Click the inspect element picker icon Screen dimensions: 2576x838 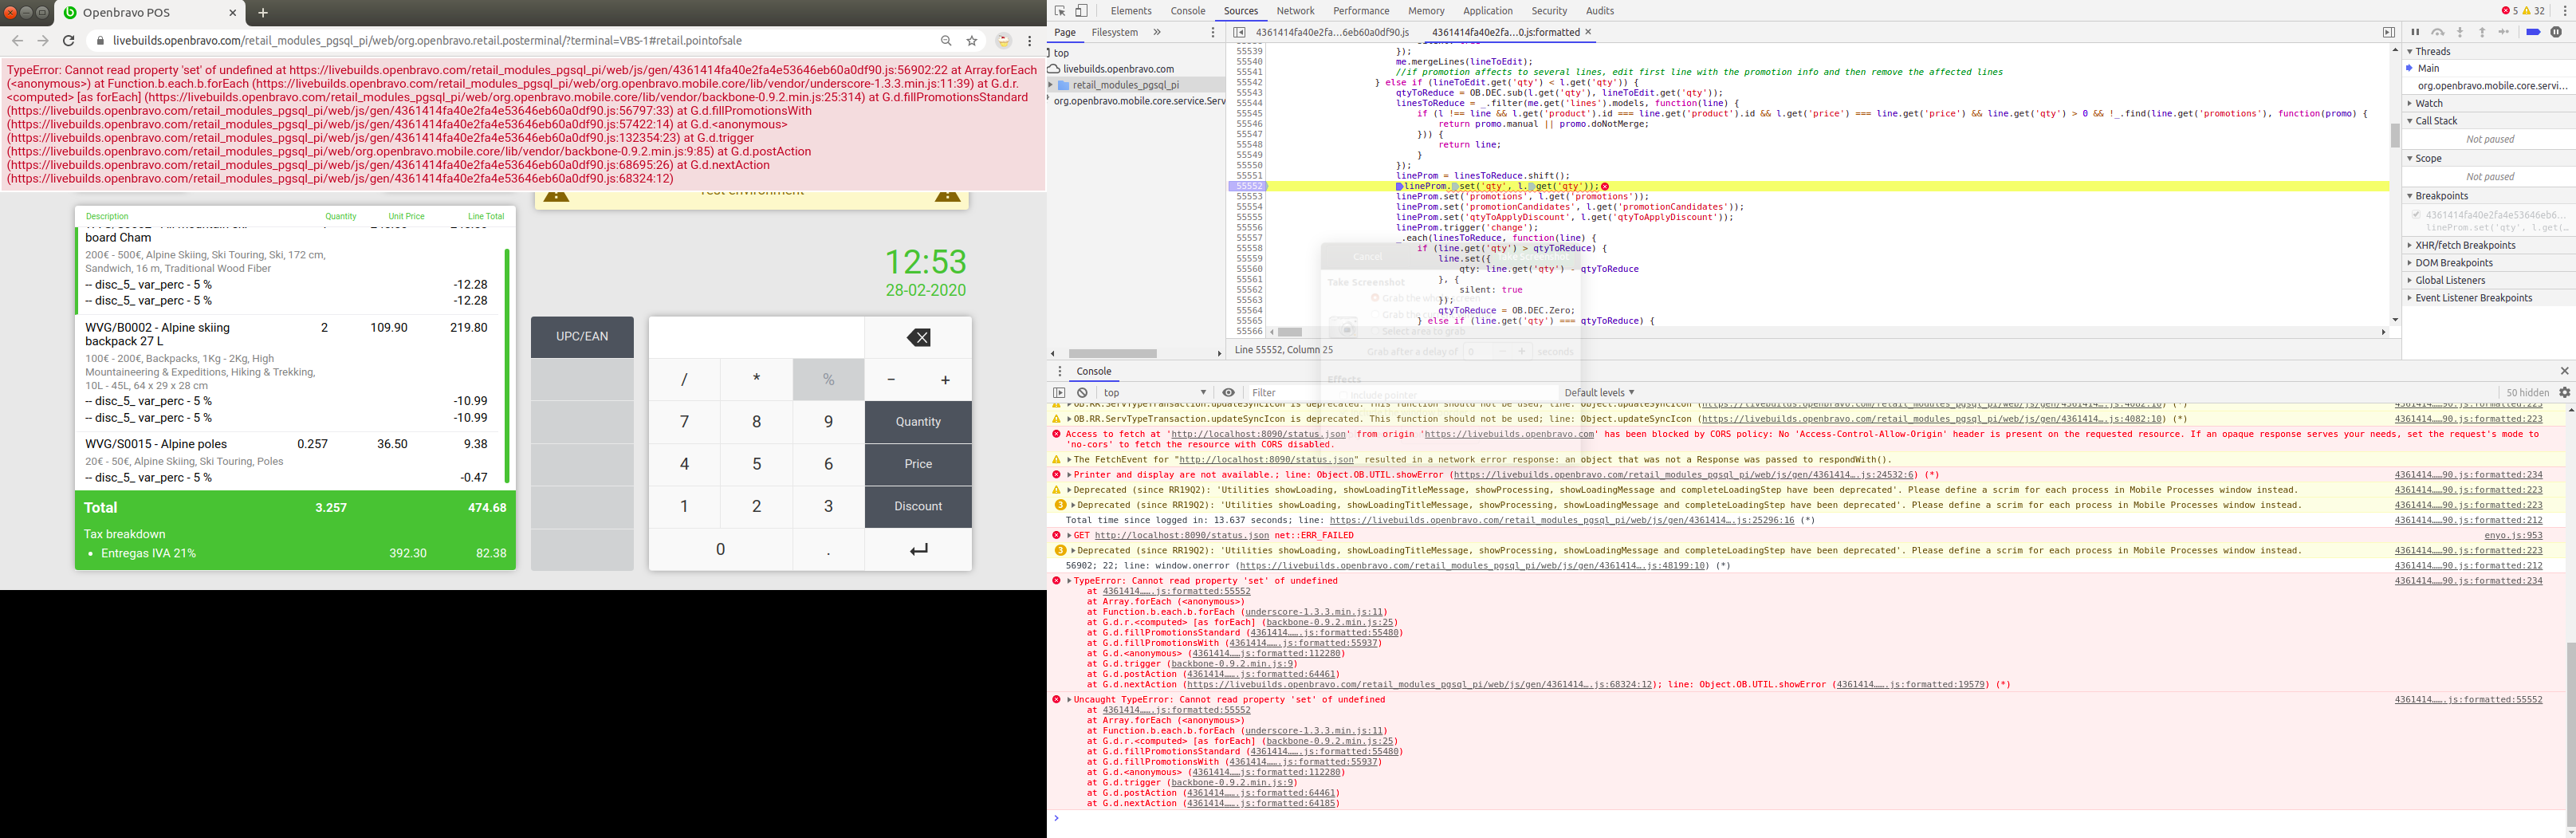point(1060,11)
